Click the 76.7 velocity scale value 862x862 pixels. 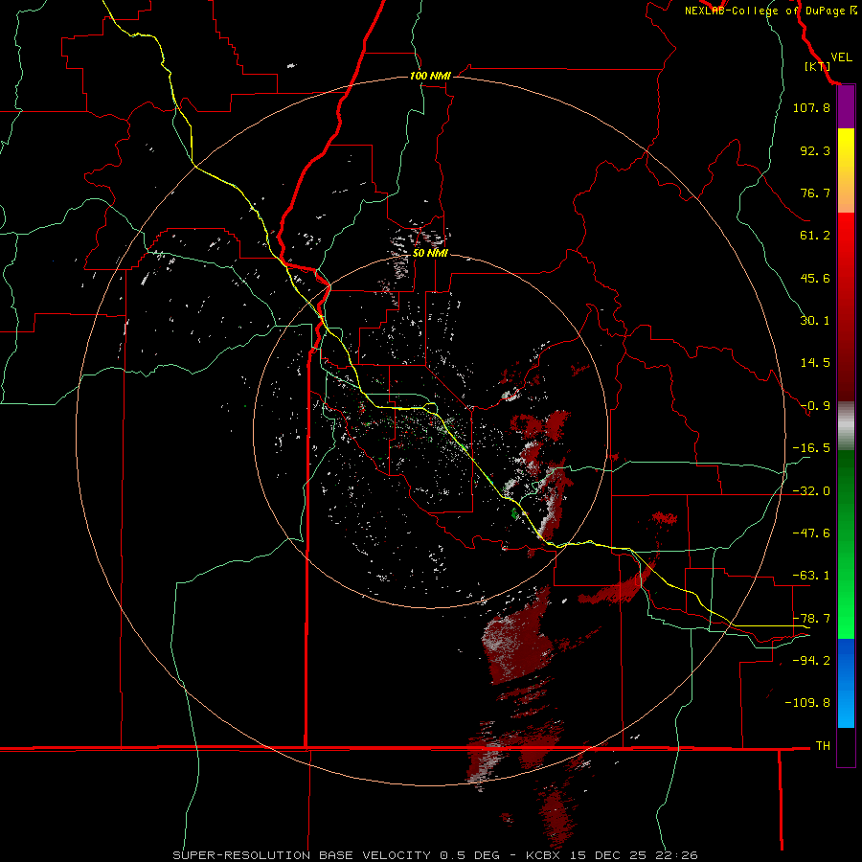coord(815,193)
